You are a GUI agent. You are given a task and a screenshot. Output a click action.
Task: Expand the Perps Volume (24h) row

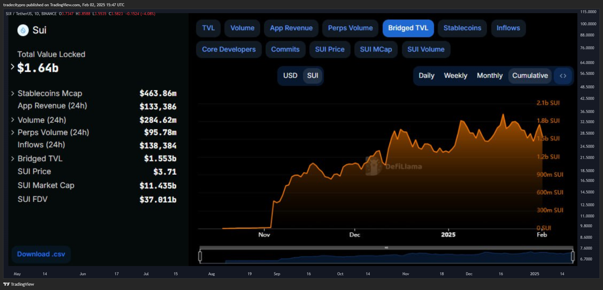point(12,132)
